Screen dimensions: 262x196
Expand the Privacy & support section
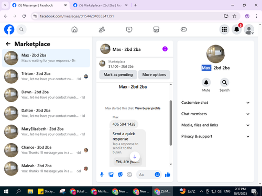pyautogui.click(x=215, y=136)
